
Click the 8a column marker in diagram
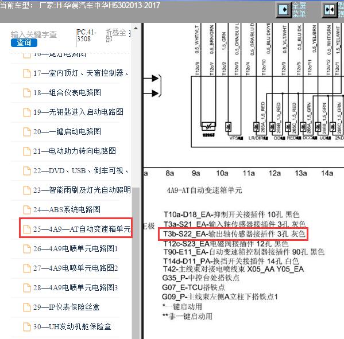(170, 173)
